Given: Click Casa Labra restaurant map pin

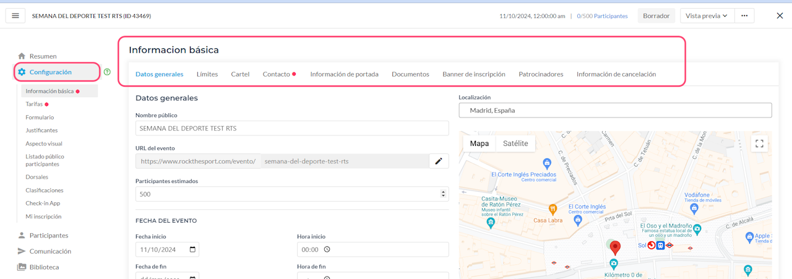Looking at the screenshot, I should [553, 210].
